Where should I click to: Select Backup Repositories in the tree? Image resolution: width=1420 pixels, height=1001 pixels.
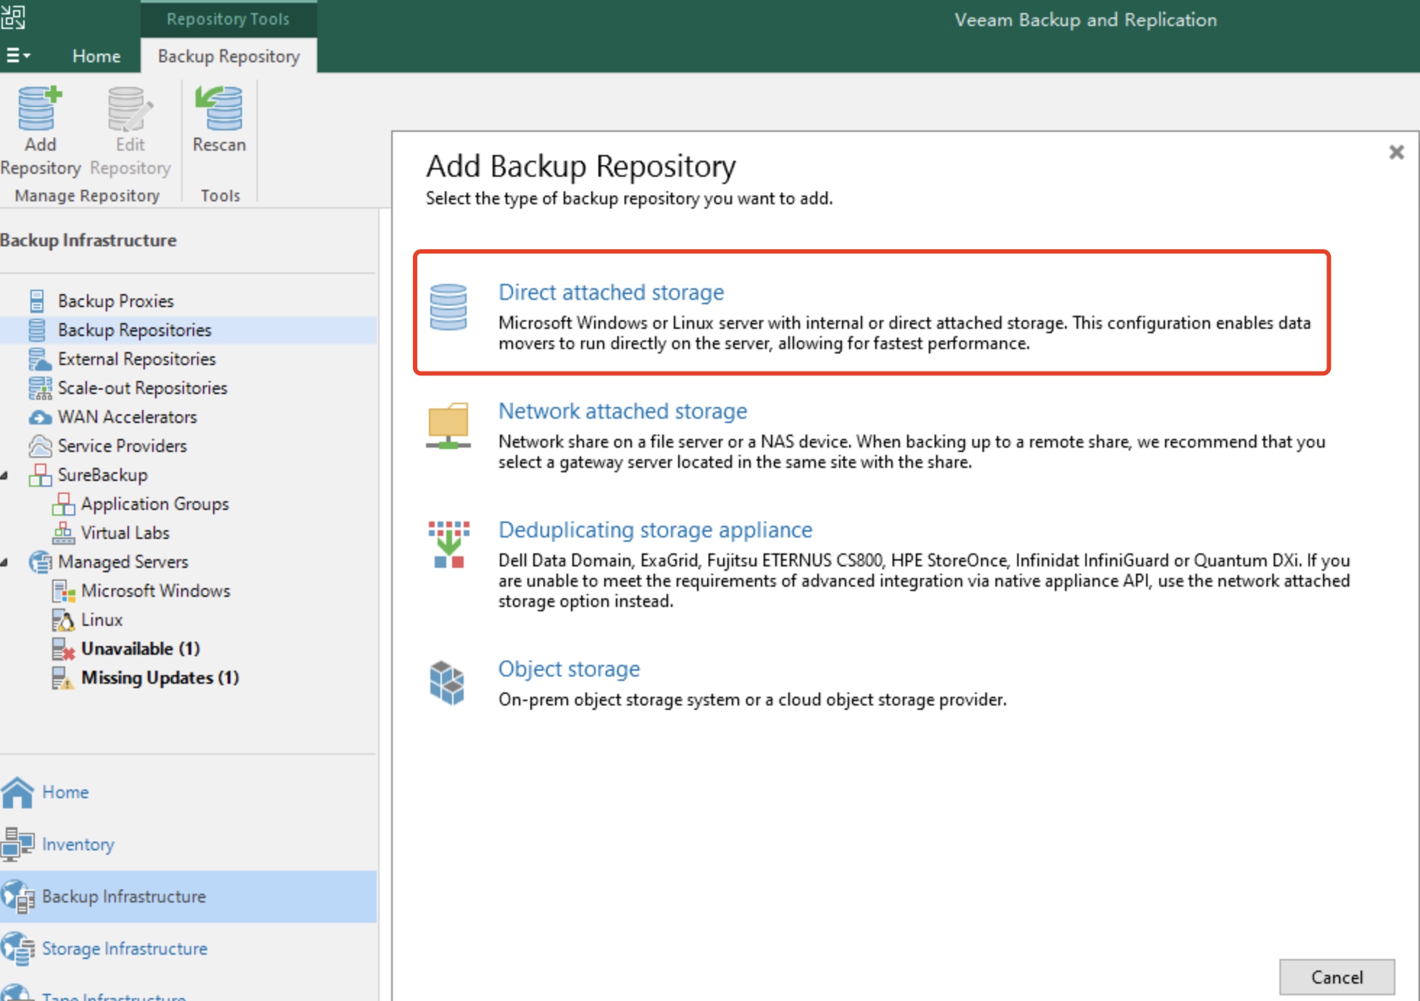(135, 330)
